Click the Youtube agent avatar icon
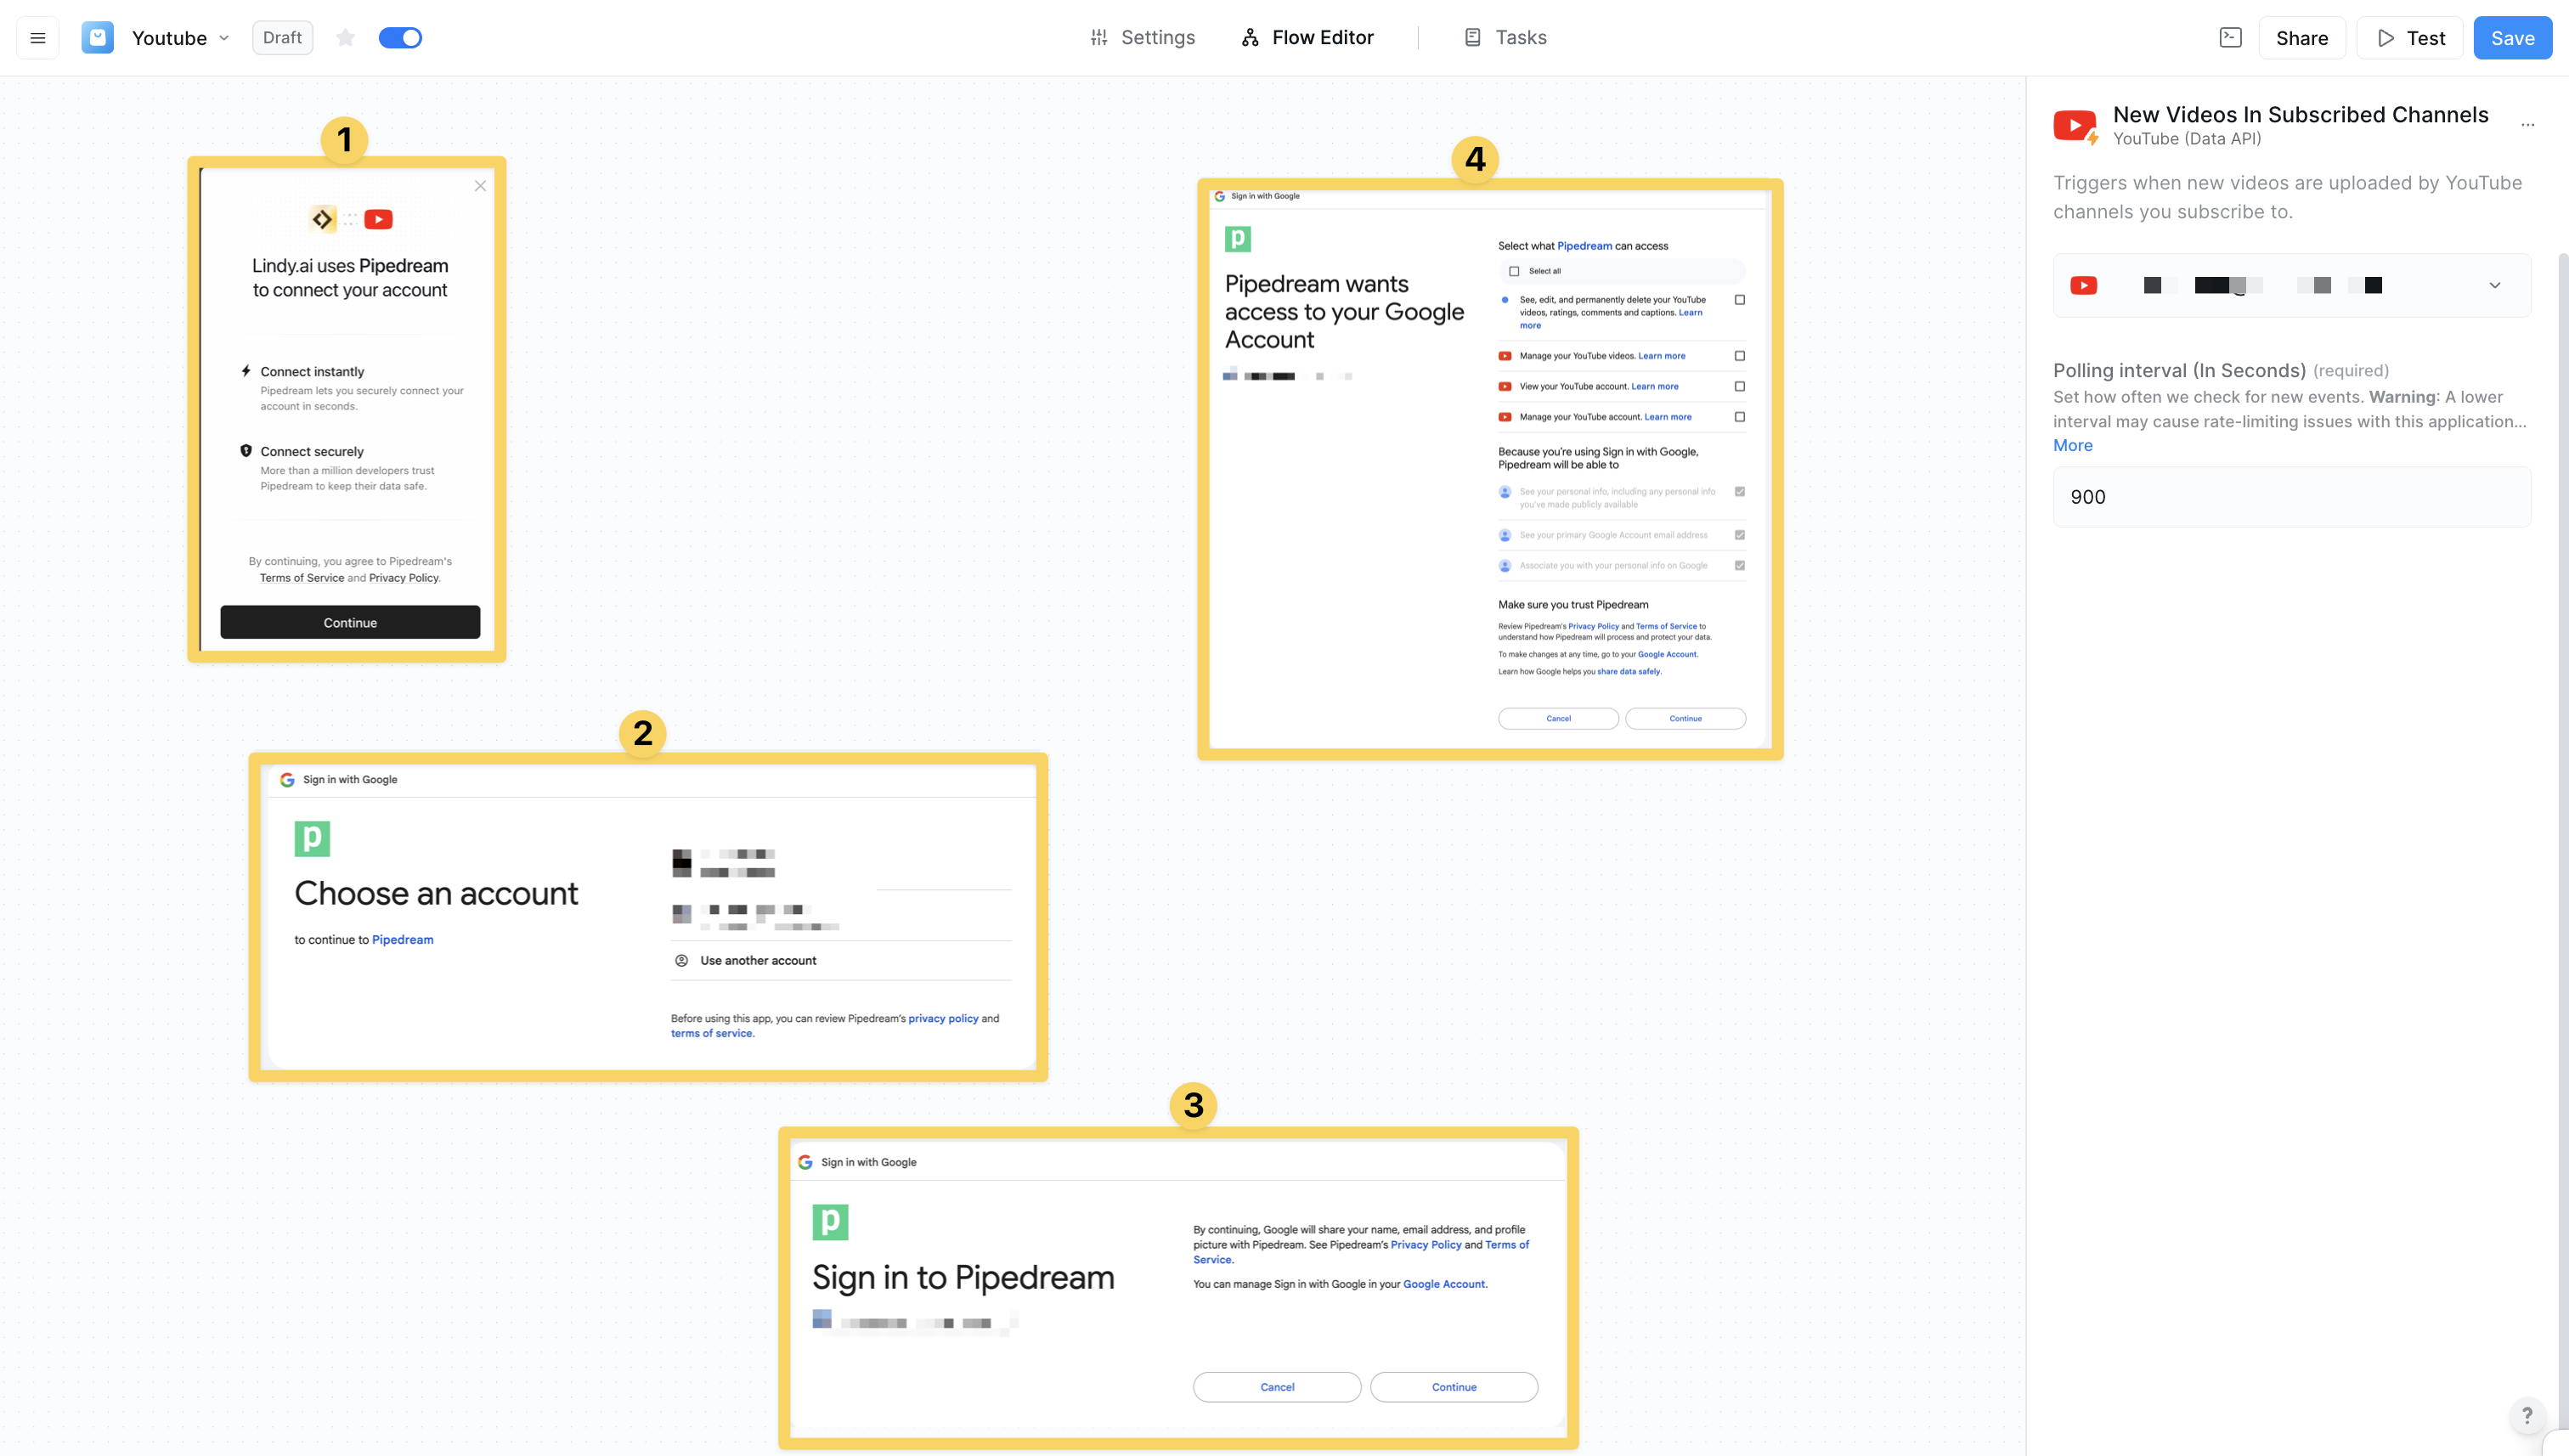Image resolution: width=2569 pixels, height=1456 pixels. [x=97, y=38]
